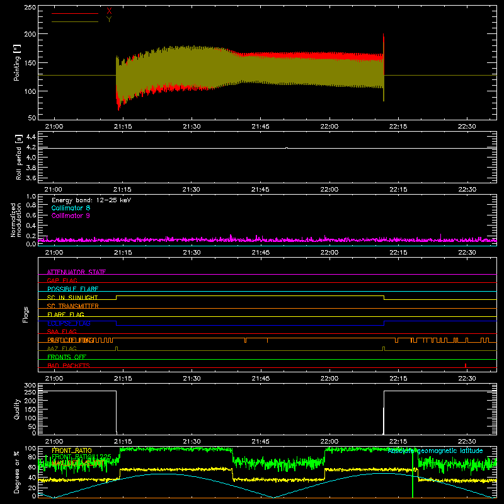Click the POSSIBLE_FLARE flag label
Screen dimensions: 504x504
pyautogui.click(x=72, y=289)
